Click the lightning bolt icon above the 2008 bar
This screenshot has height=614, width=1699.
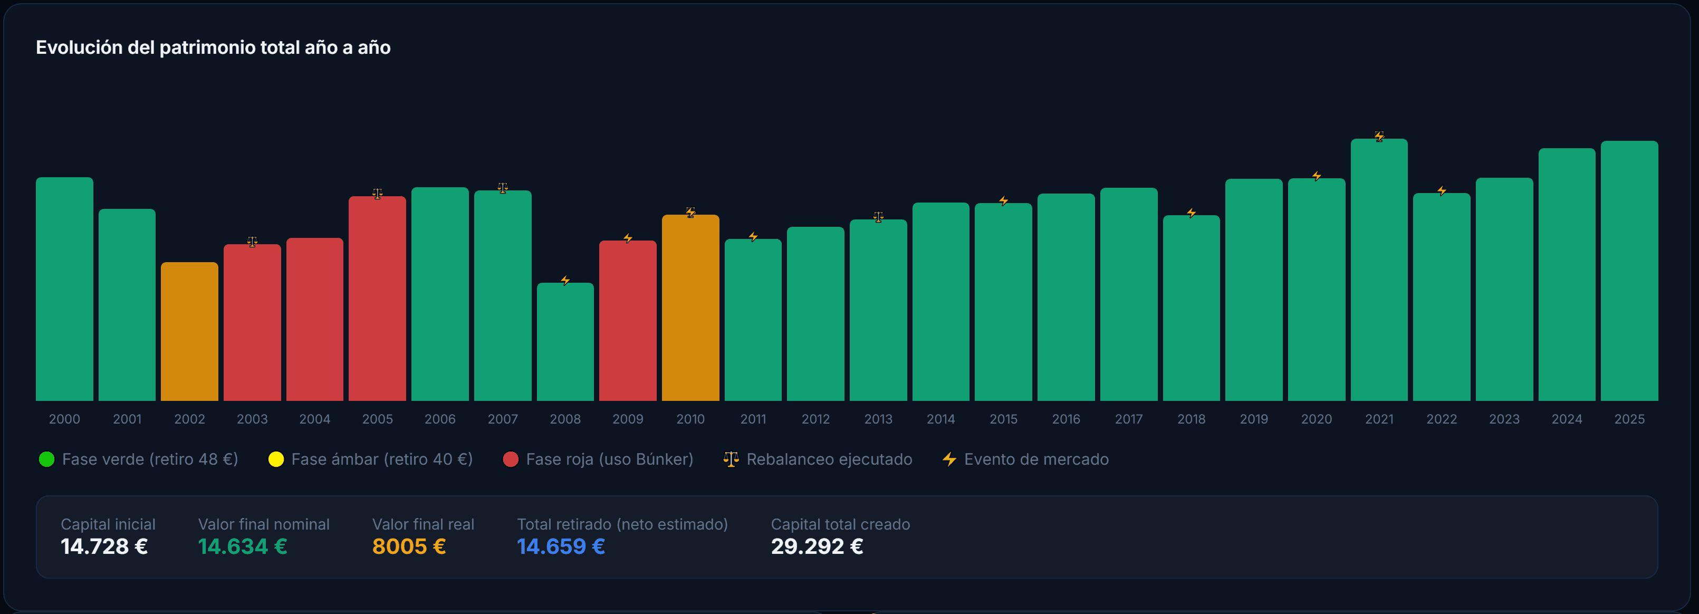pos(565,280)
